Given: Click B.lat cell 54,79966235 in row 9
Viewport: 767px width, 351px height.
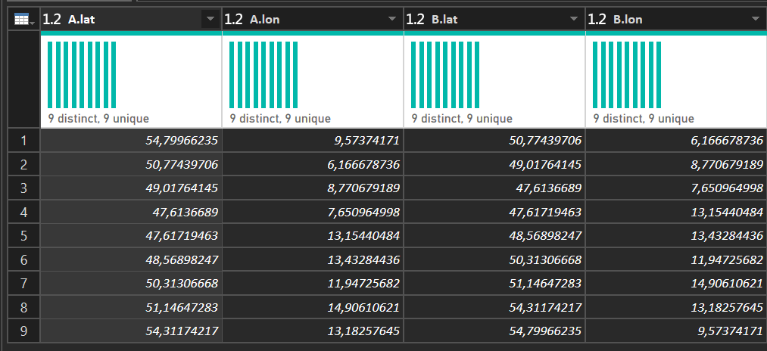Looking at the screenshot, I should coord(494,331).
